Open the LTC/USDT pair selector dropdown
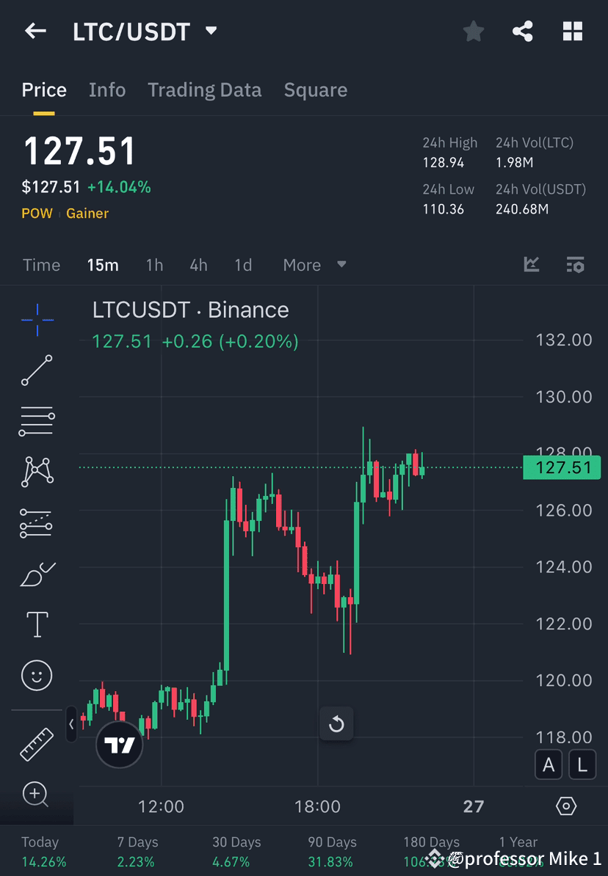The width and height of the screenshot is (608, 876). [210, 31]
